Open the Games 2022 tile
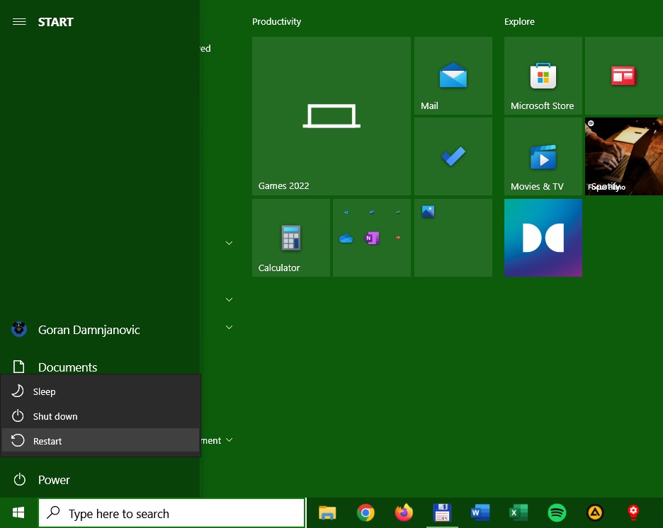 click(x=331, y=116)
